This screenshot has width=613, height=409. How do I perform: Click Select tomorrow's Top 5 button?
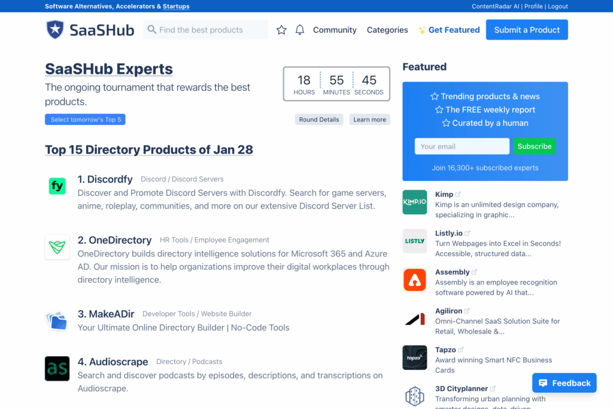[x=85, y=120]
